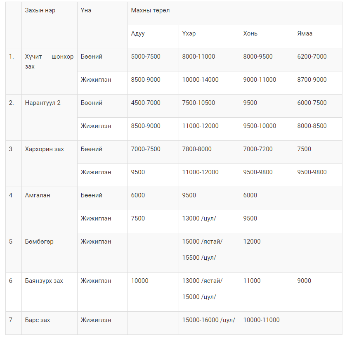Select the "Адуу" meat type header
Viewport: 347px width, 339px height.
(138, 33)
